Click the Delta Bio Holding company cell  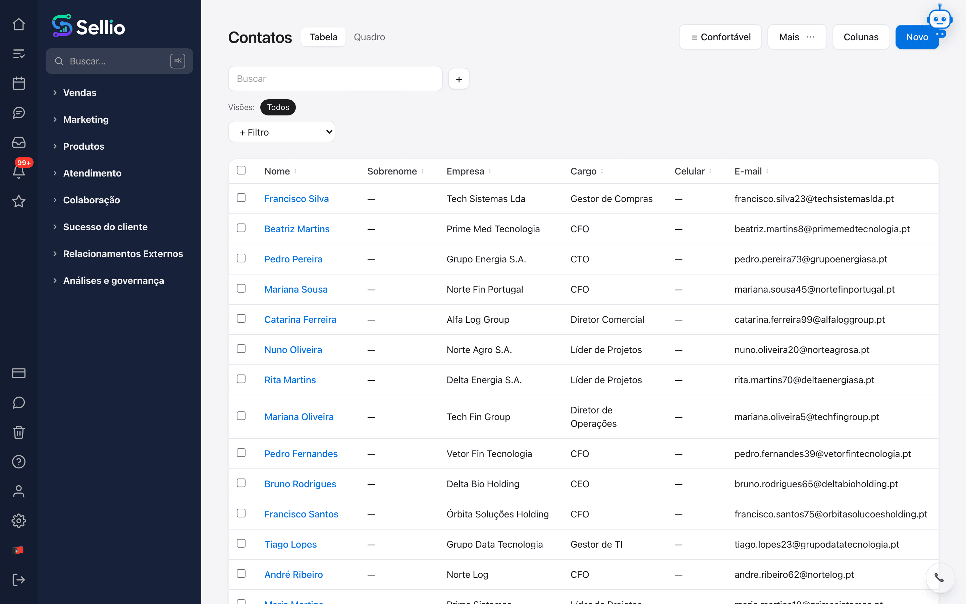483,484
